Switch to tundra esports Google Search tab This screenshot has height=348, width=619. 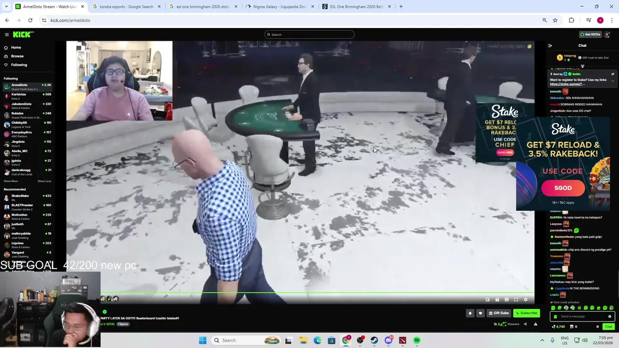point(127,7)
